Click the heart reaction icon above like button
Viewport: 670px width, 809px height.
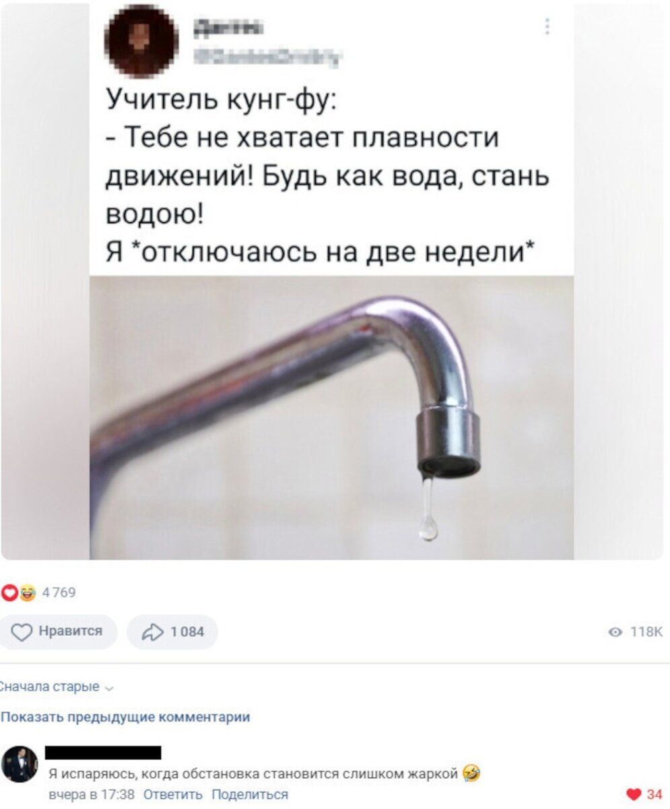coord(9,593)
